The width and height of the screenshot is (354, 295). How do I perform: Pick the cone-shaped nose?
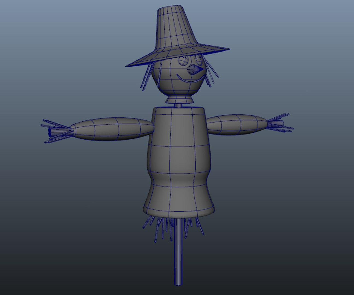pos(196,70)
